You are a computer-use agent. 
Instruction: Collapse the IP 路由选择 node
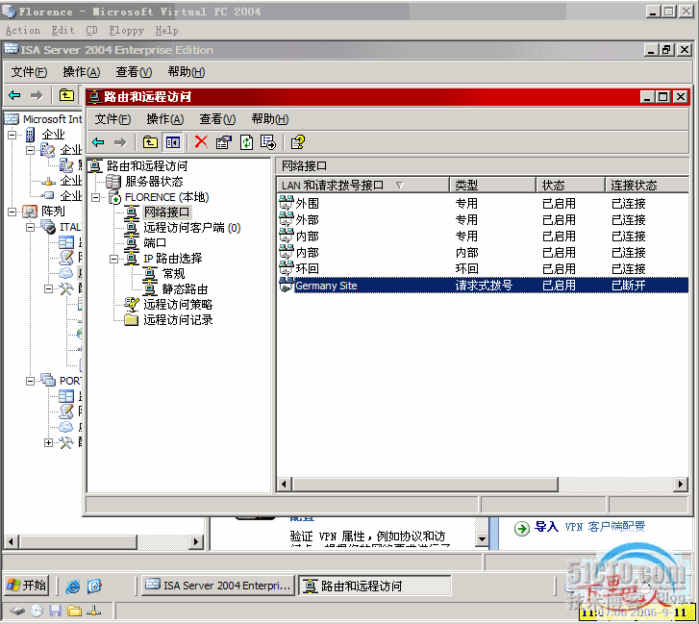pos(114,259)
